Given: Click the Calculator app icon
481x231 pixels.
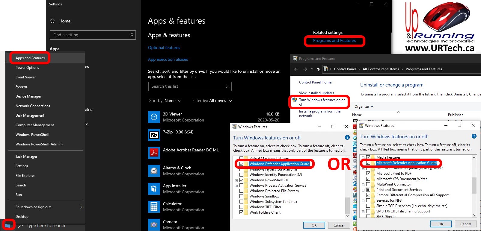Looking at the screenshot, I should [154, 207].
